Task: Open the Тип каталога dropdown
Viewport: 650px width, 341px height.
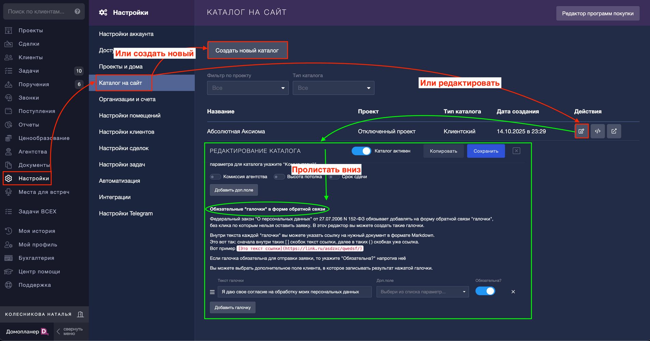Action: click(x=334, y=88)
